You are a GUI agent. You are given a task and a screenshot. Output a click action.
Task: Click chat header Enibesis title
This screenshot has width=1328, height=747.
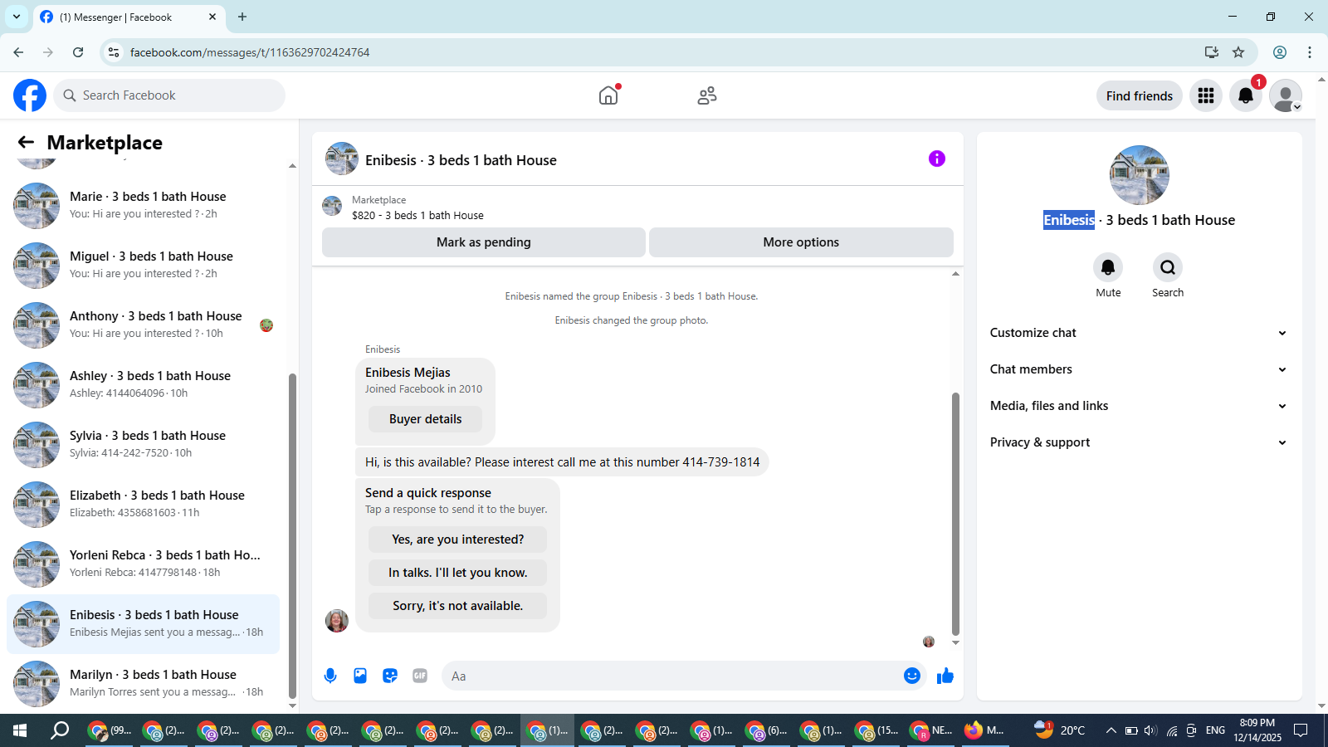tap(461, 160)
